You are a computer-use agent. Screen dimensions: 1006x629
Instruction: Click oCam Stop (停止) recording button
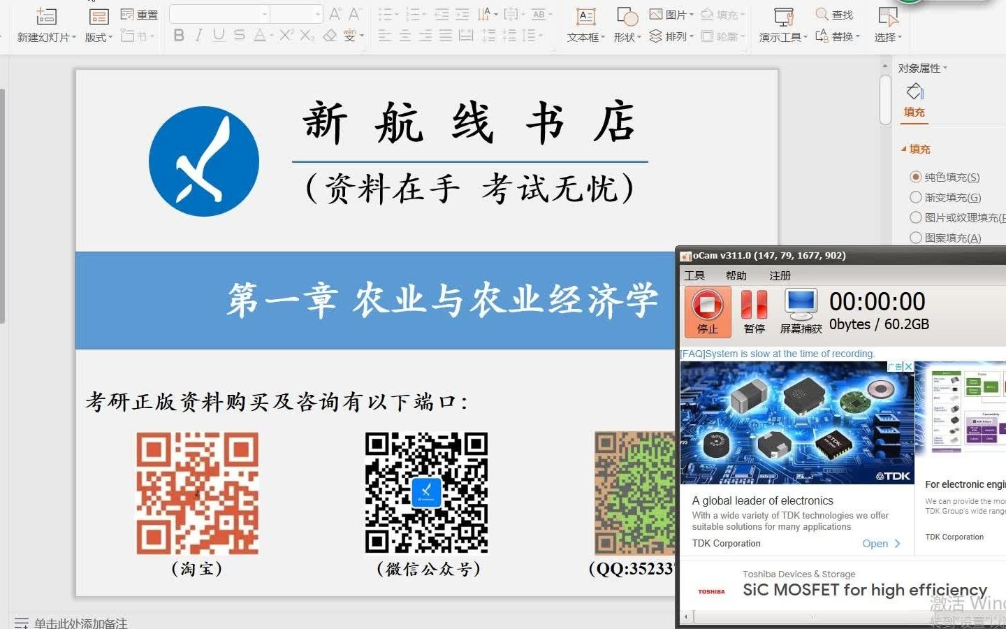pyautogui.click(x=707, y=312)
